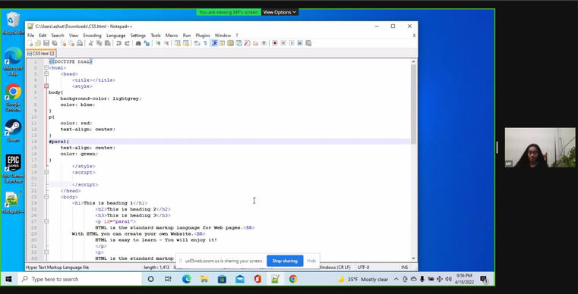Toggle the Indent Guide toolbar button

click(214, 43)
